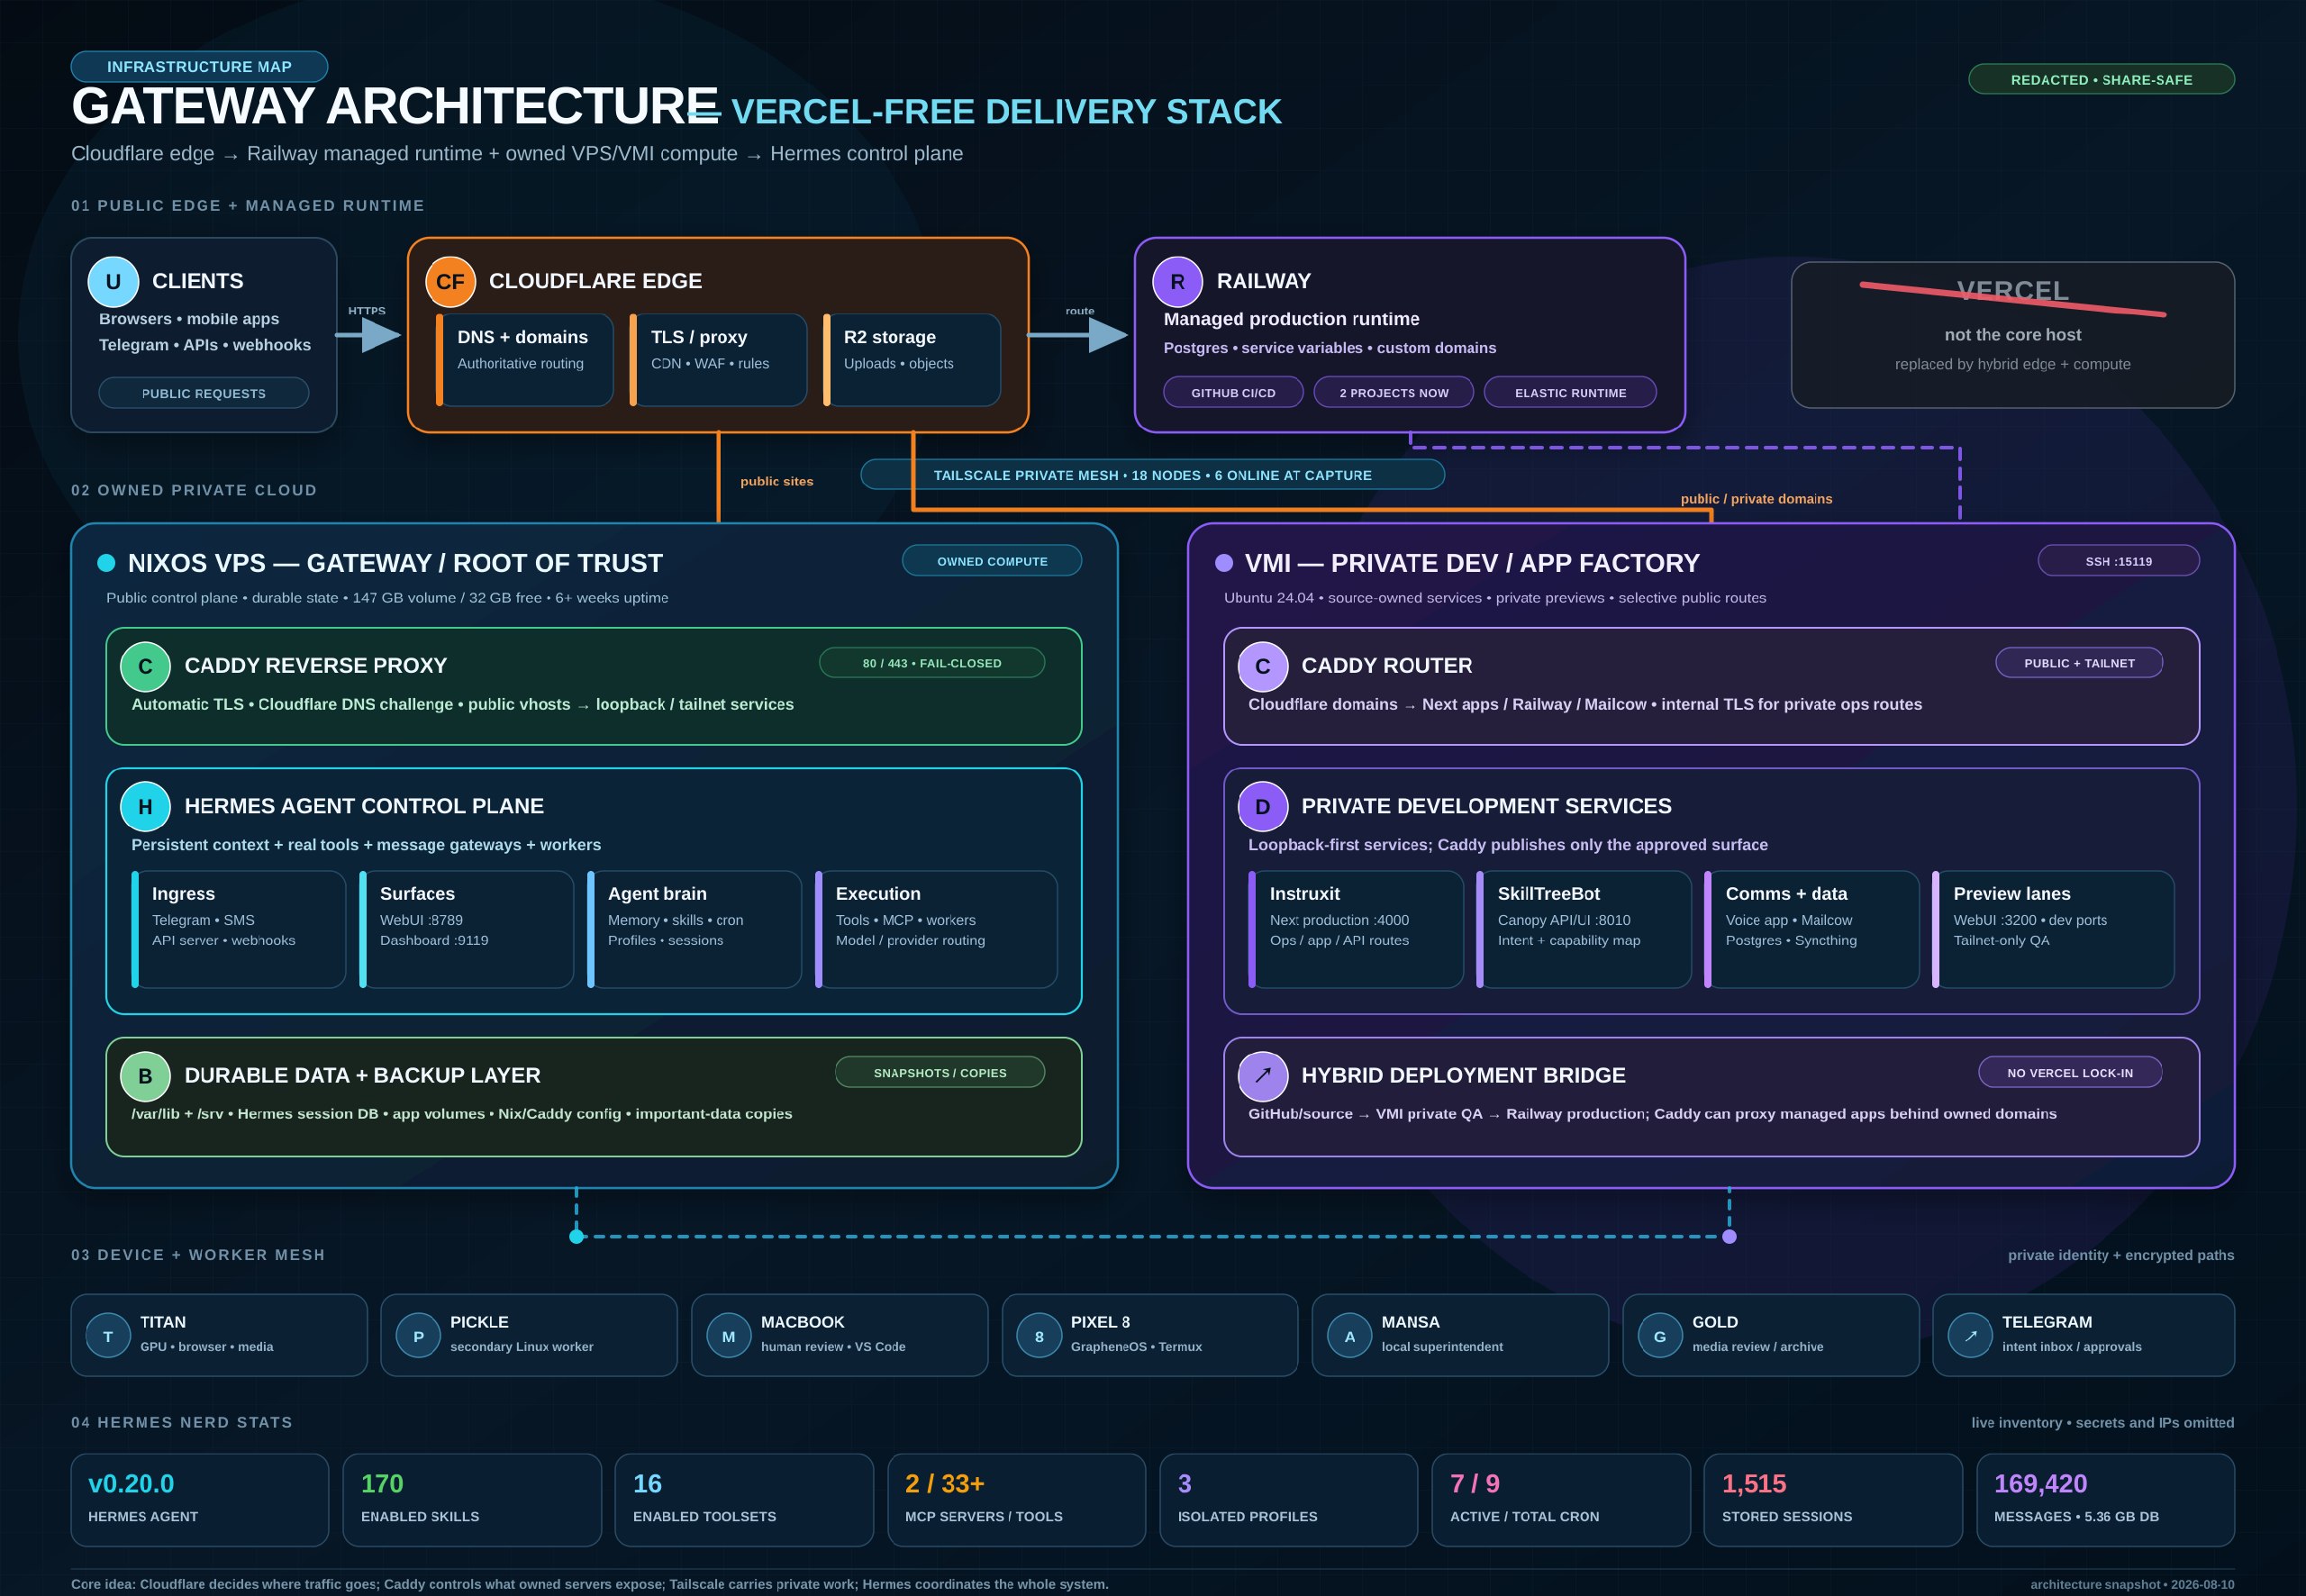Click the GitHub CI/CD pill
The height and width of the screenshot is (1596, 2306).
click(1233, 392)
